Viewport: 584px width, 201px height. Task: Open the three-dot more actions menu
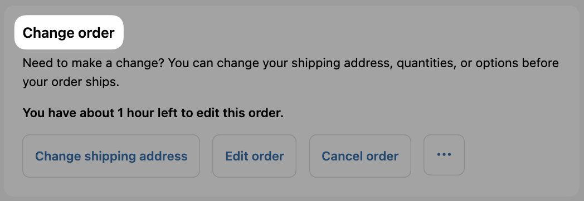click(x=444, y=155)
